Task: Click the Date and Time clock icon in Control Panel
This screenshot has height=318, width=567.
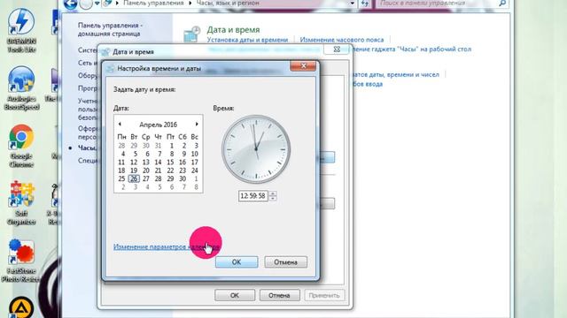Action: 191,34
